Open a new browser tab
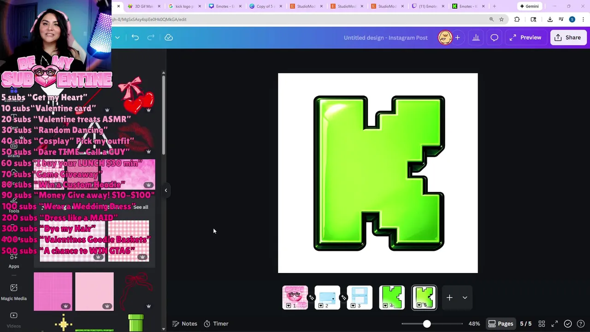This screenshot has height=332, width=590. pyautogui.click(x=494, y=6)
